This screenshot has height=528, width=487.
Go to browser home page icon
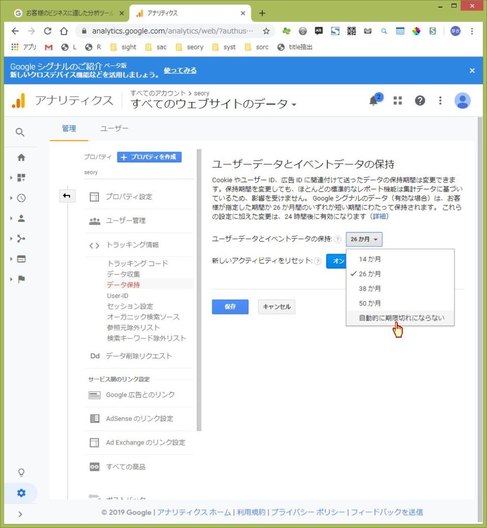pos(63,31)
